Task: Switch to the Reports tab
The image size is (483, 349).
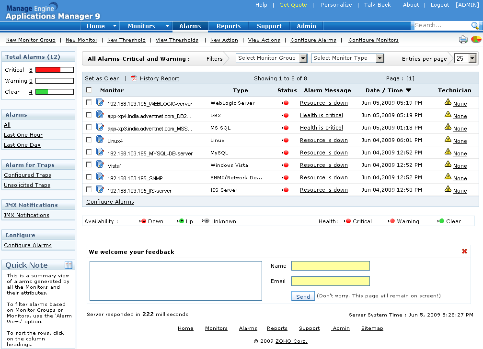Action: [x=229, y=26]
